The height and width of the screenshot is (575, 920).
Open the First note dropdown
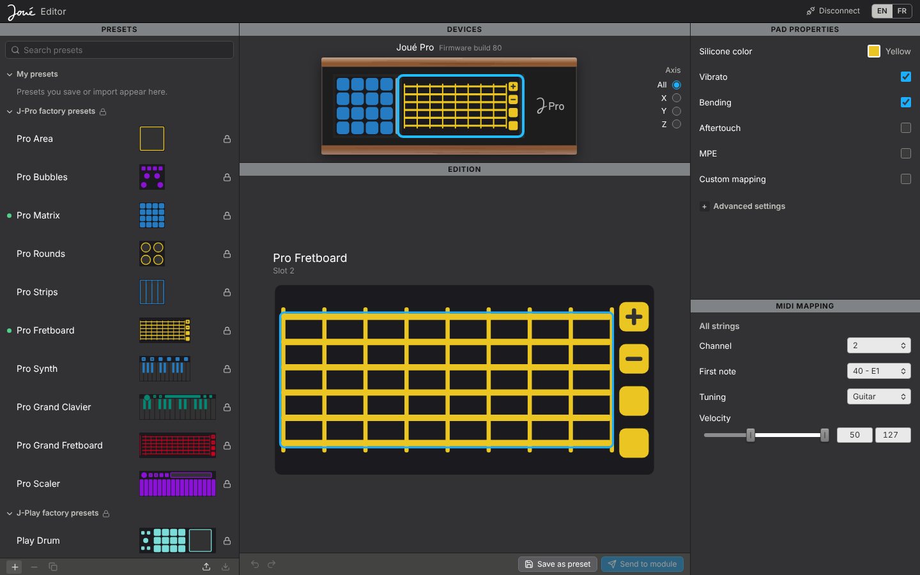tap(878, 371)
